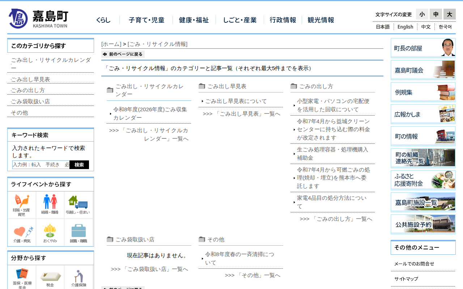
Task: Expand the ごみ出し・リサイクルカレンダー full list link
Action: (x=149, y=135)
